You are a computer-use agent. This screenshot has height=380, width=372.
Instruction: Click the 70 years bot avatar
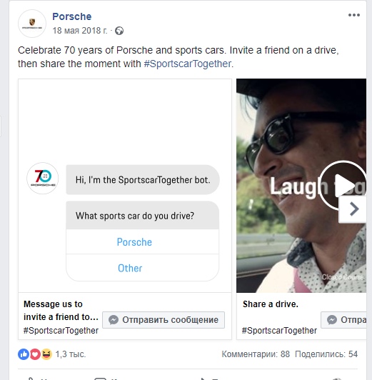pyautogui.click(x=43, y=179)
